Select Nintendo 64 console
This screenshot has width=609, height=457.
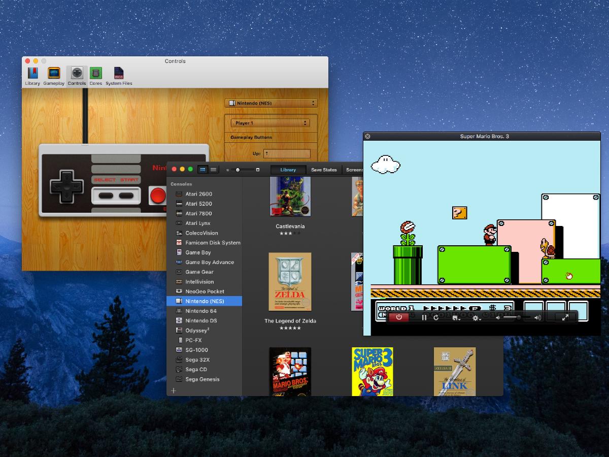pos(205,311)
